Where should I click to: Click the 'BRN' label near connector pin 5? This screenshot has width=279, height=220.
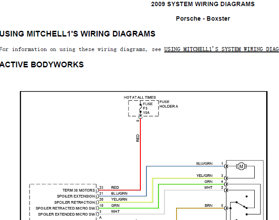pyautogui.click(x=208, y=205)
